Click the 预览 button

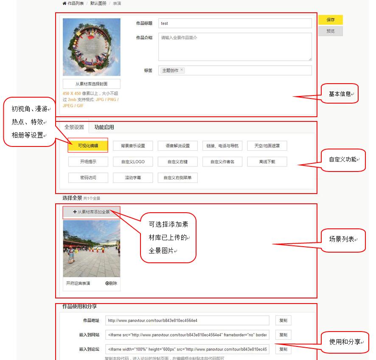click(330, 31)
